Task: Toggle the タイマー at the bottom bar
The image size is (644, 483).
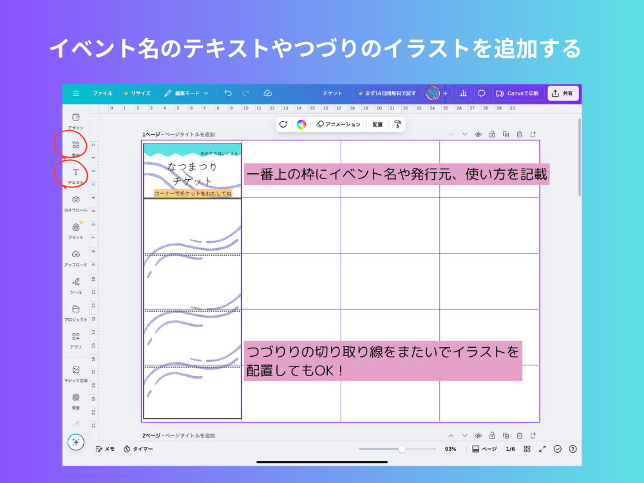Action: tap(135, 449)
